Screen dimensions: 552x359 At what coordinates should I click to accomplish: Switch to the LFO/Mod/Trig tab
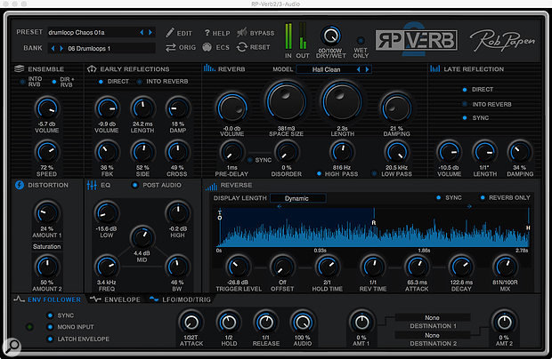click(x=180, y=299)
